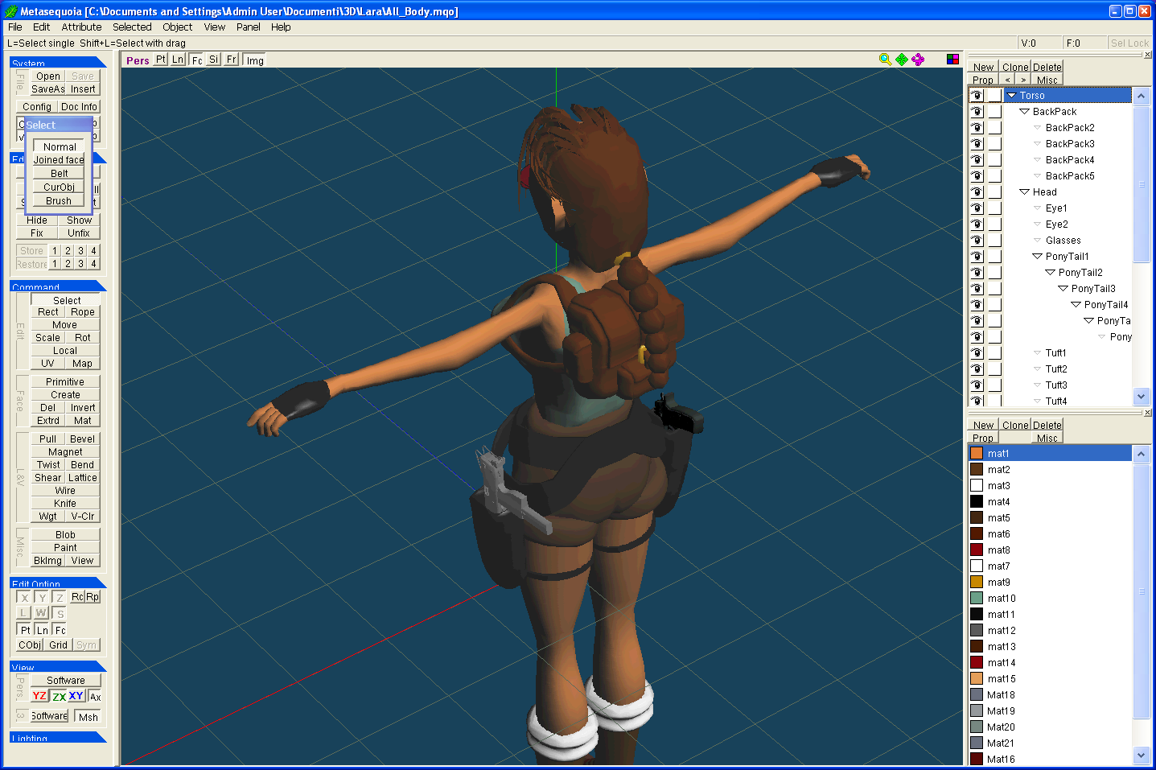Open the Panel menu
This screenshot has width=1156, height=770.
pos(248,27)
